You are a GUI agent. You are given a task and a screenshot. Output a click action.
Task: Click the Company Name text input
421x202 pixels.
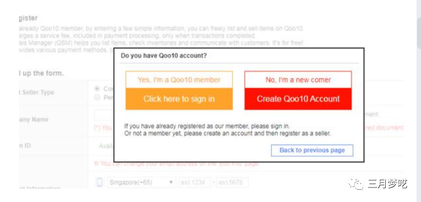point(104,116)
